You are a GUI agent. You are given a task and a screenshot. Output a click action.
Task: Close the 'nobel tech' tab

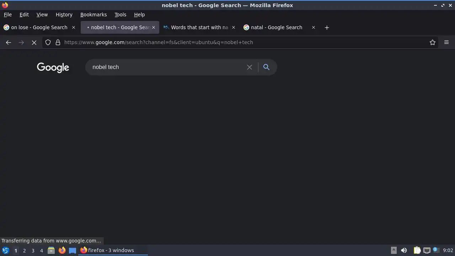tap(154, 27)
